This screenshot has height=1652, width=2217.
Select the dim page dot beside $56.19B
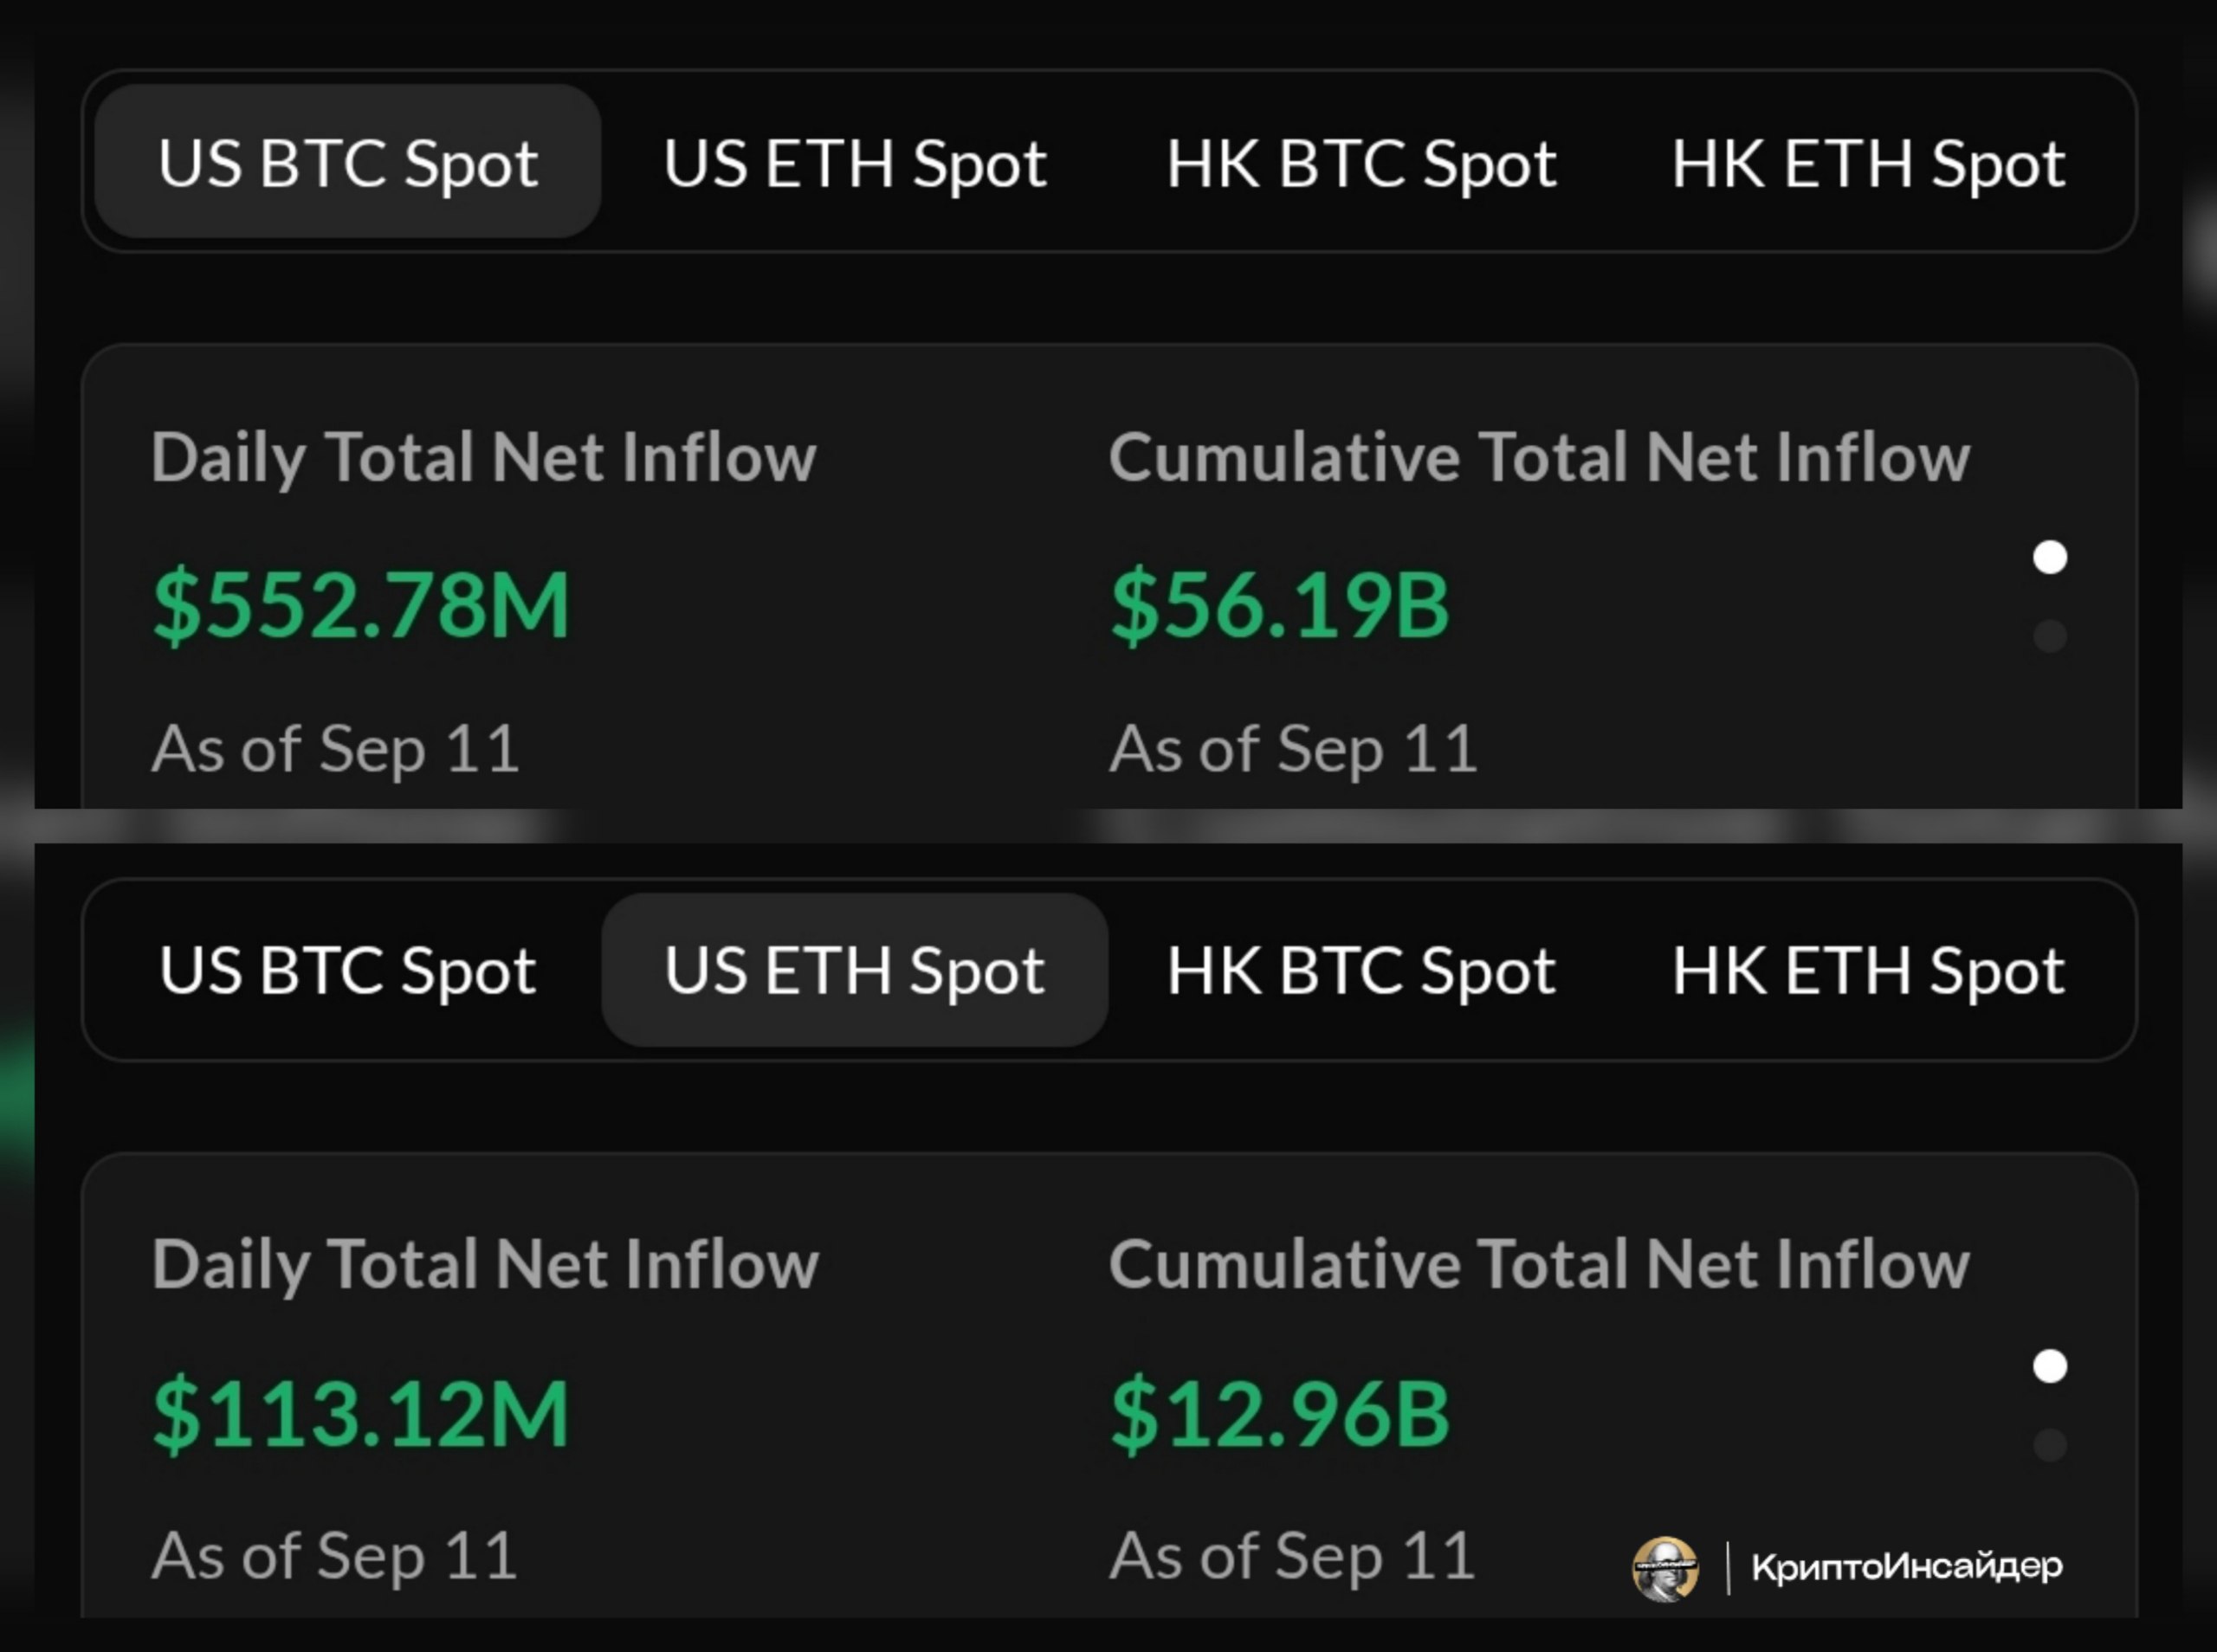click(x=2050, y=636)
